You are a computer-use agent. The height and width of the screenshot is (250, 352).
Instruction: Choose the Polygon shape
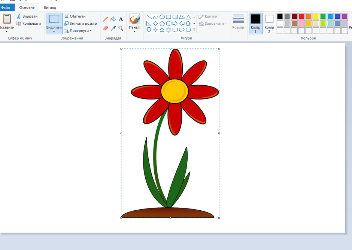[x=182, y=17]
